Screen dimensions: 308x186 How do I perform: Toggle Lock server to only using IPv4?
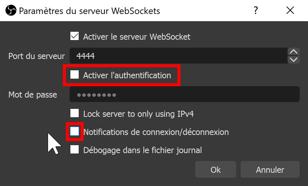[x=75, y=113]
